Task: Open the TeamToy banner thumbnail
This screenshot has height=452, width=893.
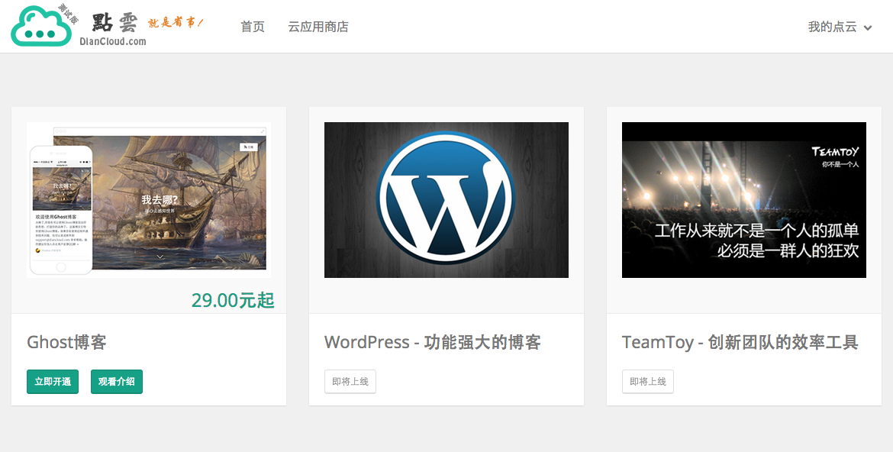Action: 744,200
